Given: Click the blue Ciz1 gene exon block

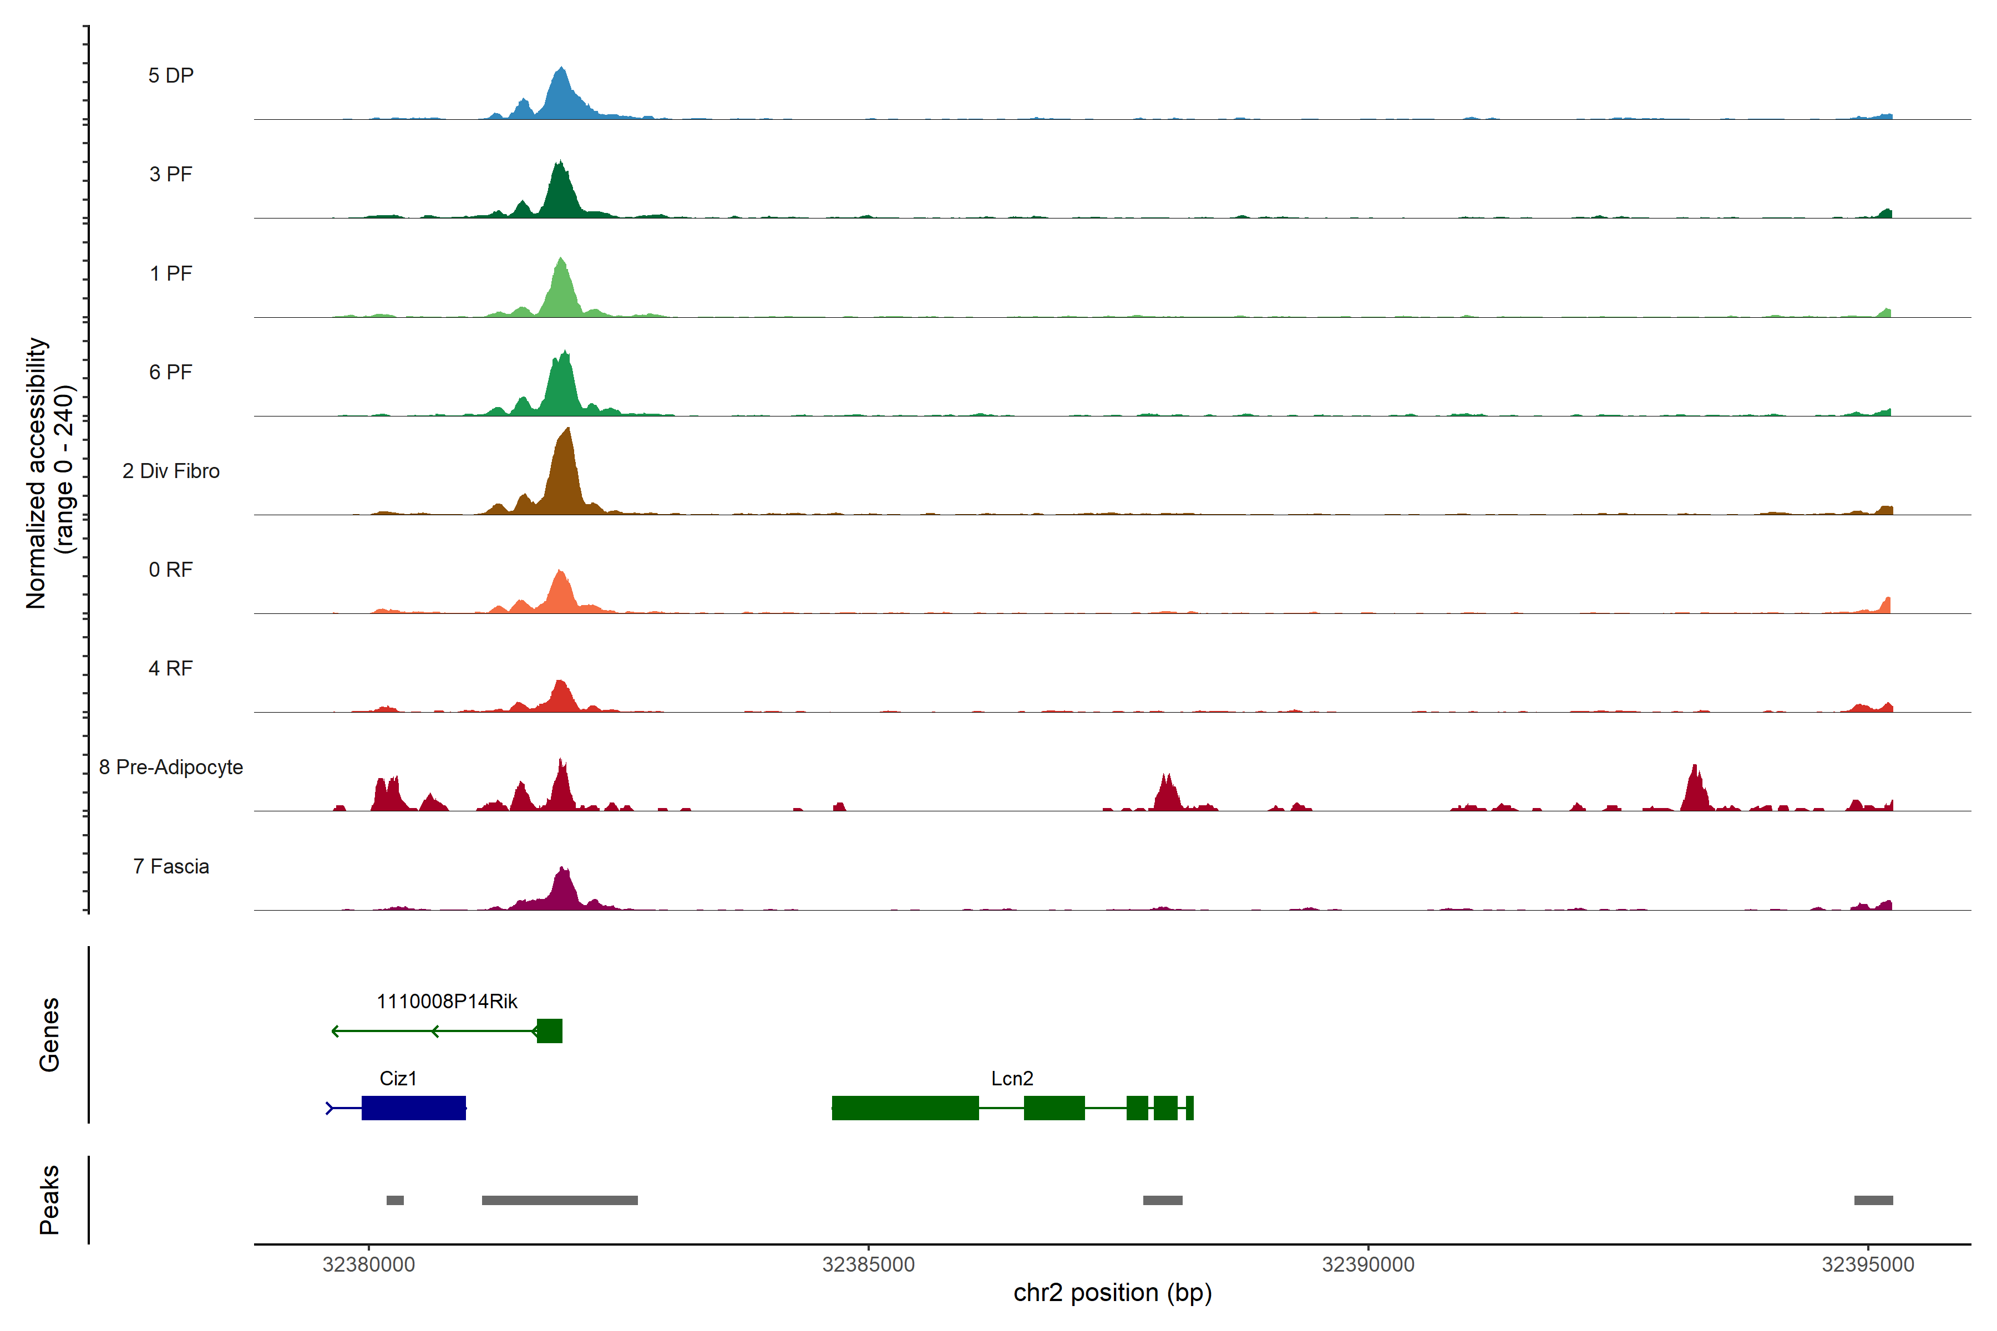Looking at the screenshot, I should pyautogui.click(x=413, y=1108).
